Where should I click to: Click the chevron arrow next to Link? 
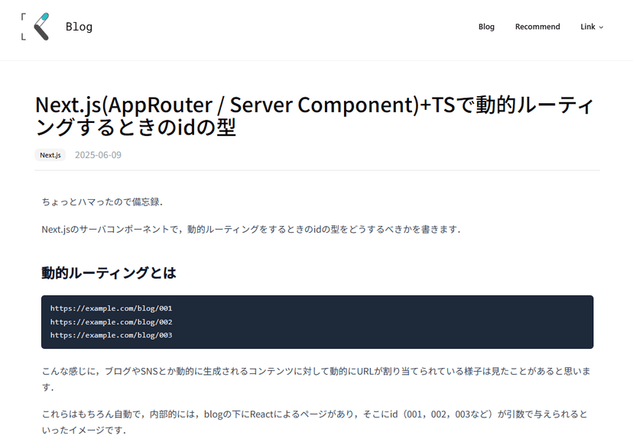(601, 27)
